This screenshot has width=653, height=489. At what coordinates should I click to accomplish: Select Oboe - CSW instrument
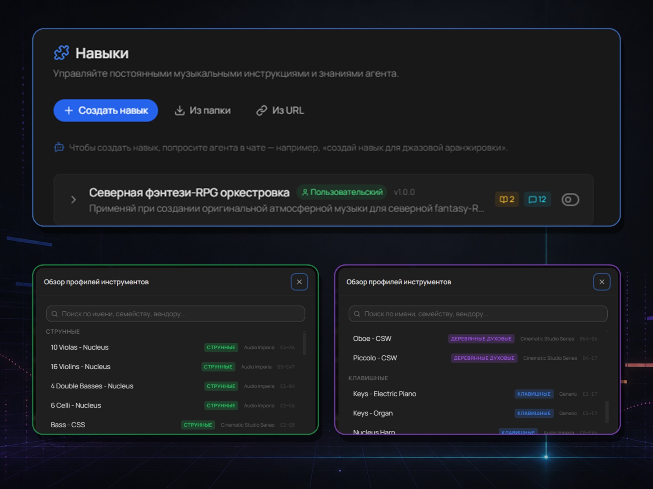tap(475, 339)
